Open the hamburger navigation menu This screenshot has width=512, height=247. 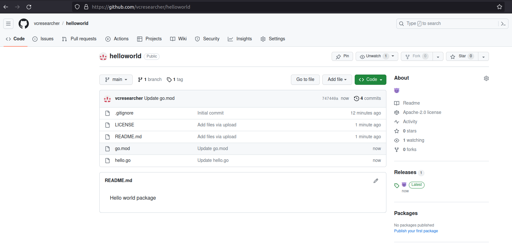coord(8,24)
